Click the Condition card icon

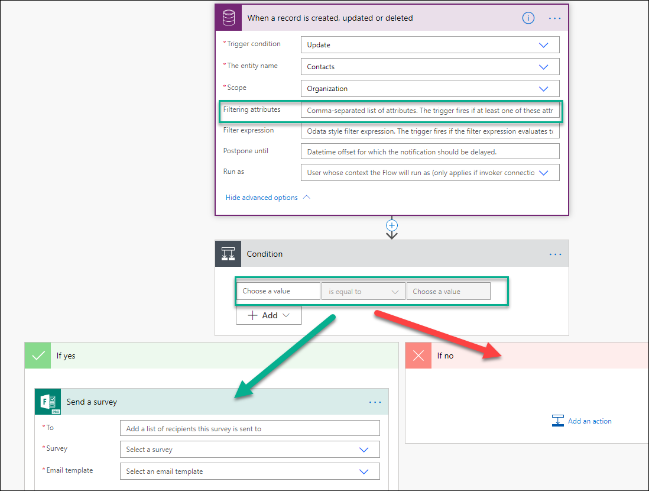click(228, 254)
